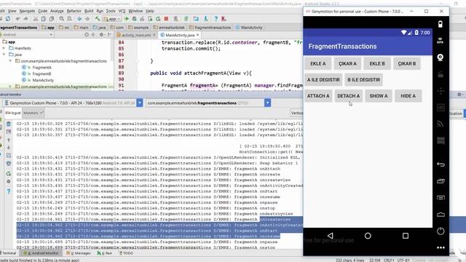466x262 pixels.
Task: Run the app with green play icon
Action: coord(127,19)
